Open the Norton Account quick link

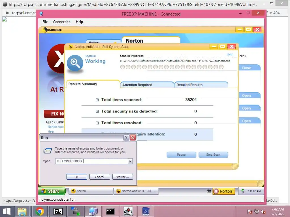tap(56, 127)
